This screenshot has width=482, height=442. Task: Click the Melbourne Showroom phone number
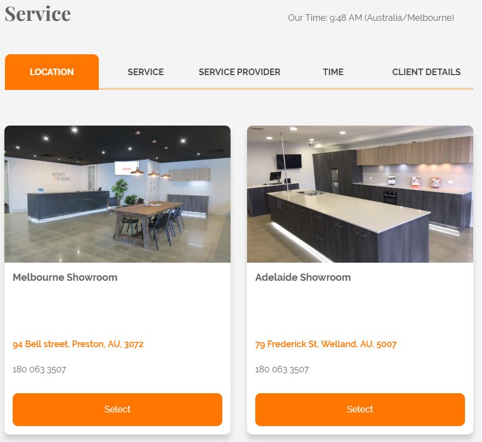(40, 369)
